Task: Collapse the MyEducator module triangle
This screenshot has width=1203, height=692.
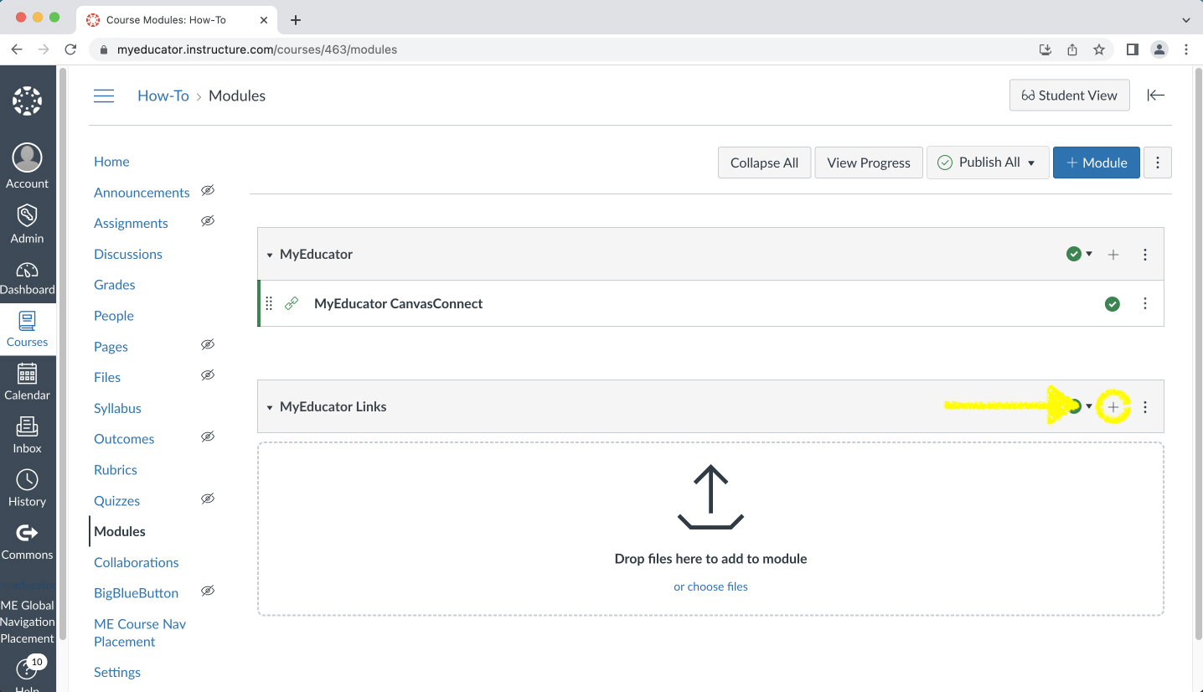Action: tap(270, 255)
